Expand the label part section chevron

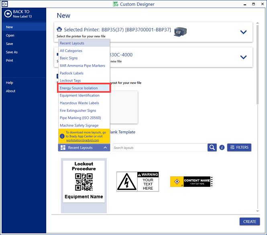click(243, 57)
